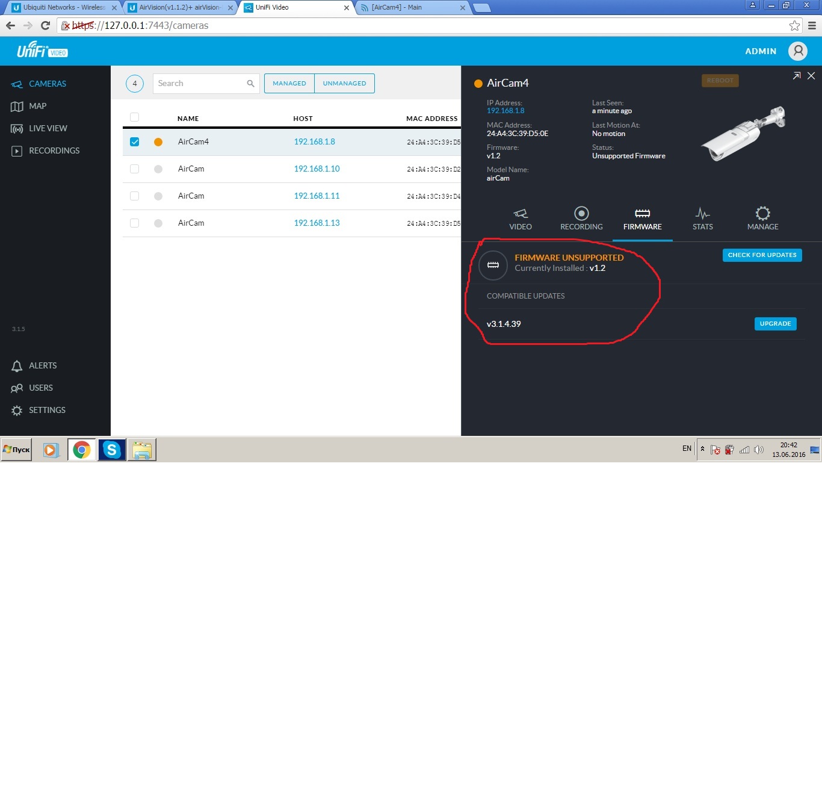Toggle the select-all cameras checkbox
This screenshot has height=785, width=822.
pos(134,117)
